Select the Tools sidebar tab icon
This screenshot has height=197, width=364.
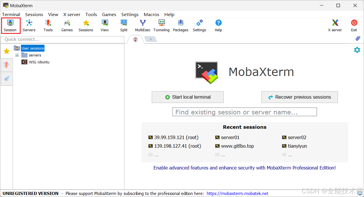coord(7,65)
